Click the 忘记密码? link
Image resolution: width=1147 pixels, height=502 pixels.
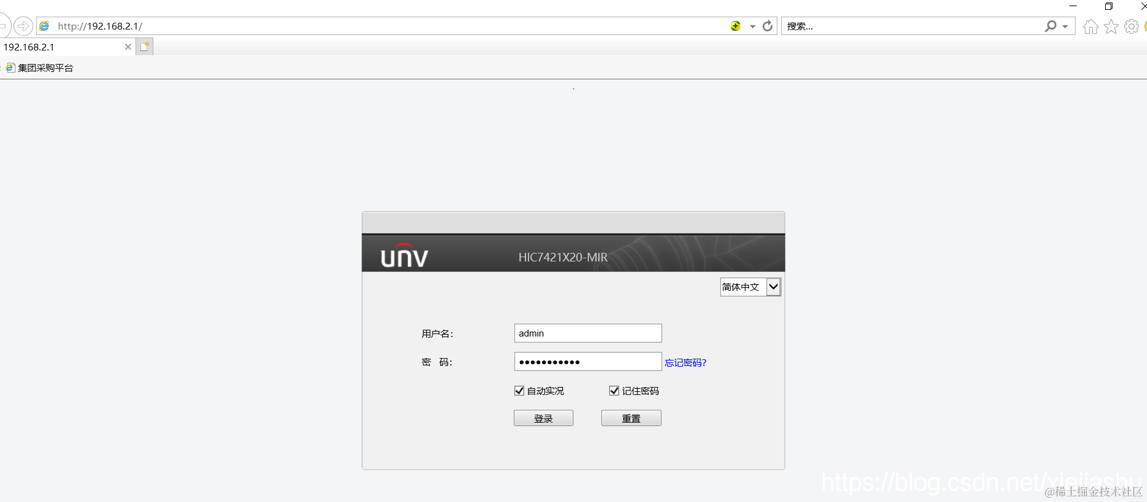click(686, 362)
